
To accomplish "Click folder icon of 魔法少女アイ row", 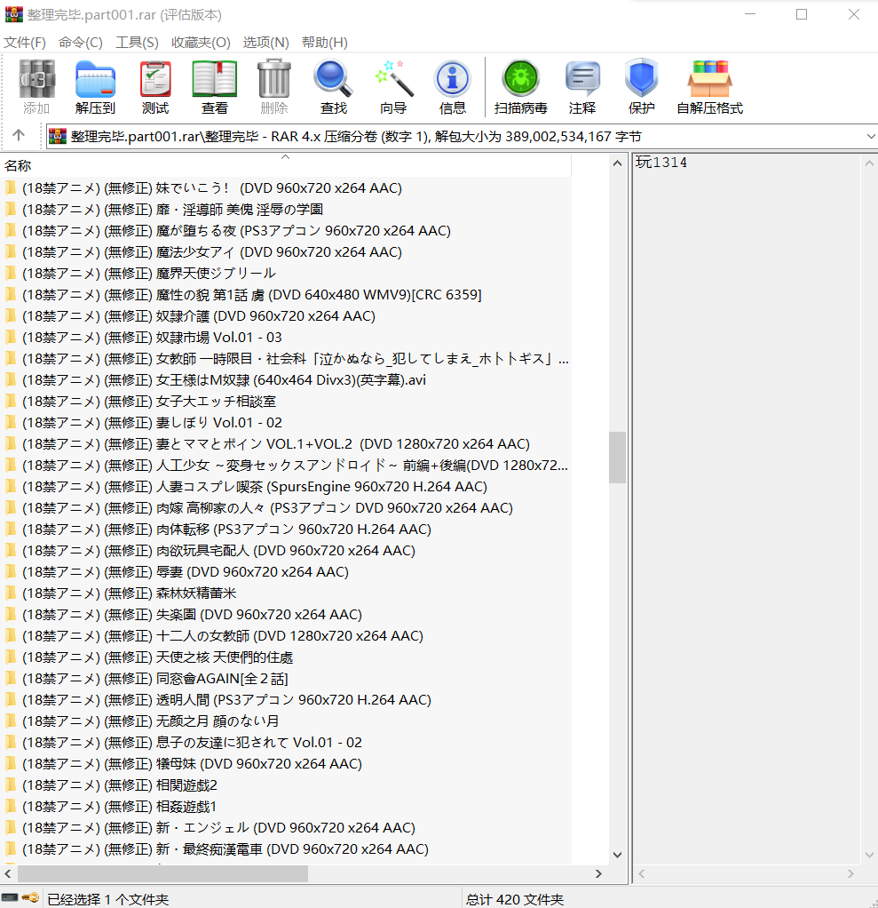I will [x=11, y=252].
